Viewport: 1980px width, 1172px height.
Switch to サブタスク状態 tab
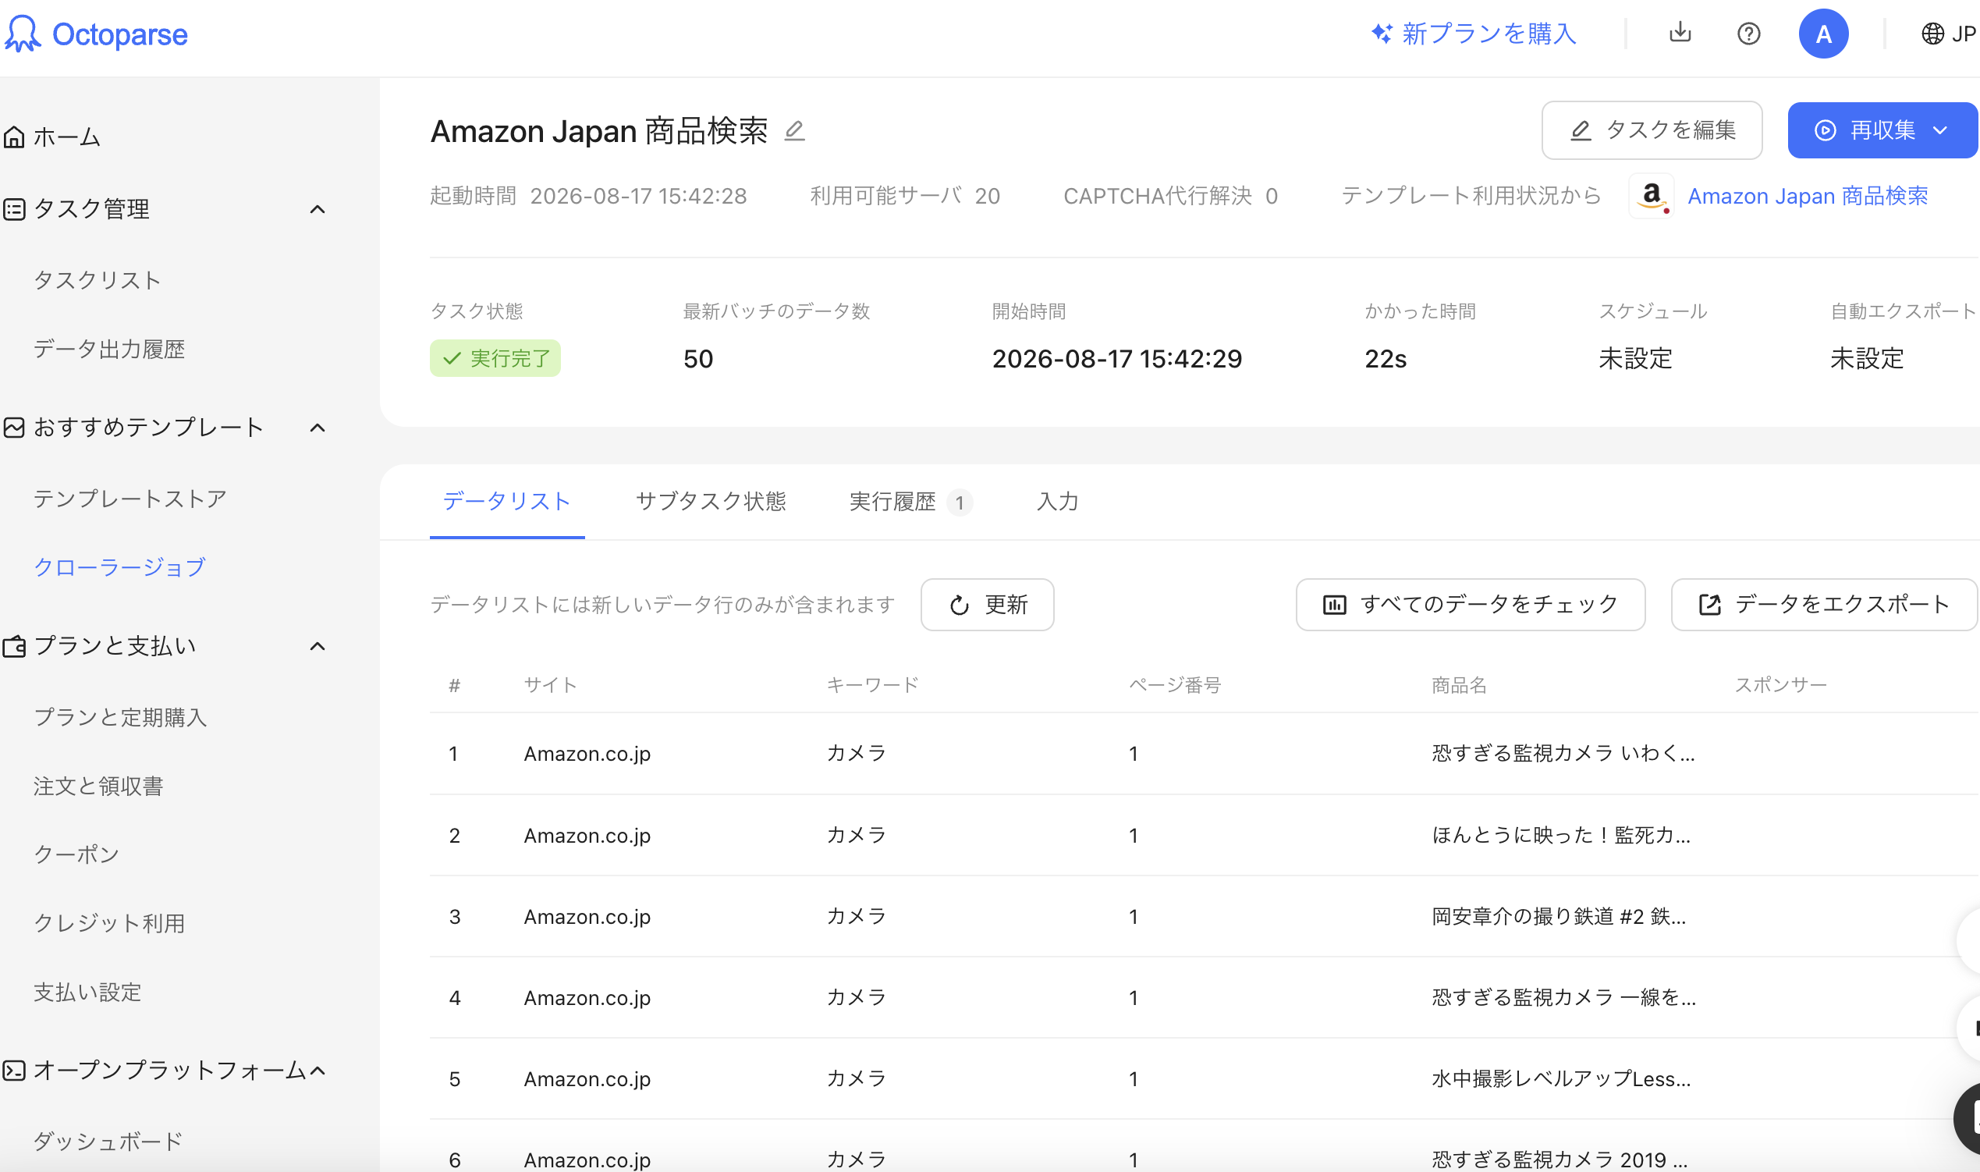(x=711, y=502)
